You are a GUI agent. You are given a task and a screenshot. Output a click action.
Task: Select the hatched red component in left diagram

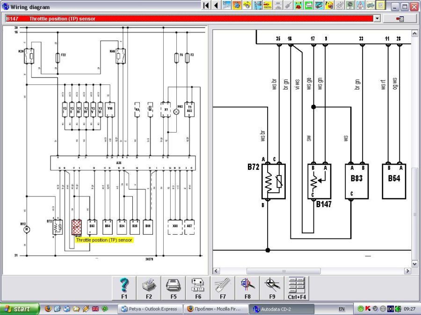pyautogui.click(x=77, y=227)
